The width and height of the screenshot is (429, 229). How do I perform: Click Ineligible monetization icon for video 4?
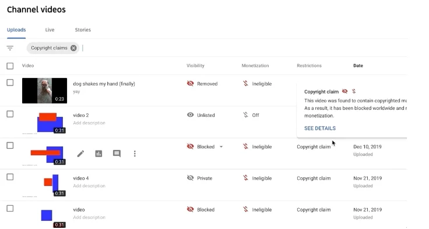[x=245, y=178]
